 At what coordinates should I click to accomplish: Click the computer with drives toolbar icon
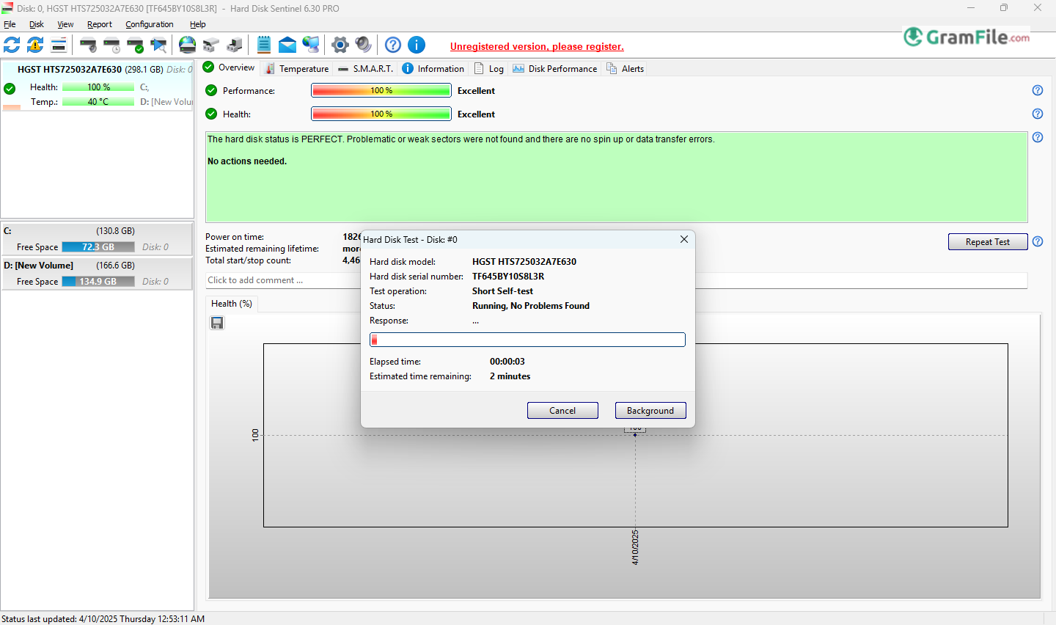[x=235, y=45]
